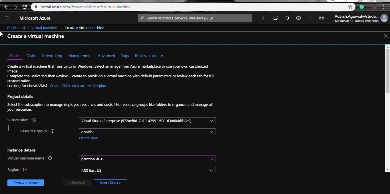Screen dimensions: 390x194
Task: Click the Virtual machine name field
Action: (144, 159)
